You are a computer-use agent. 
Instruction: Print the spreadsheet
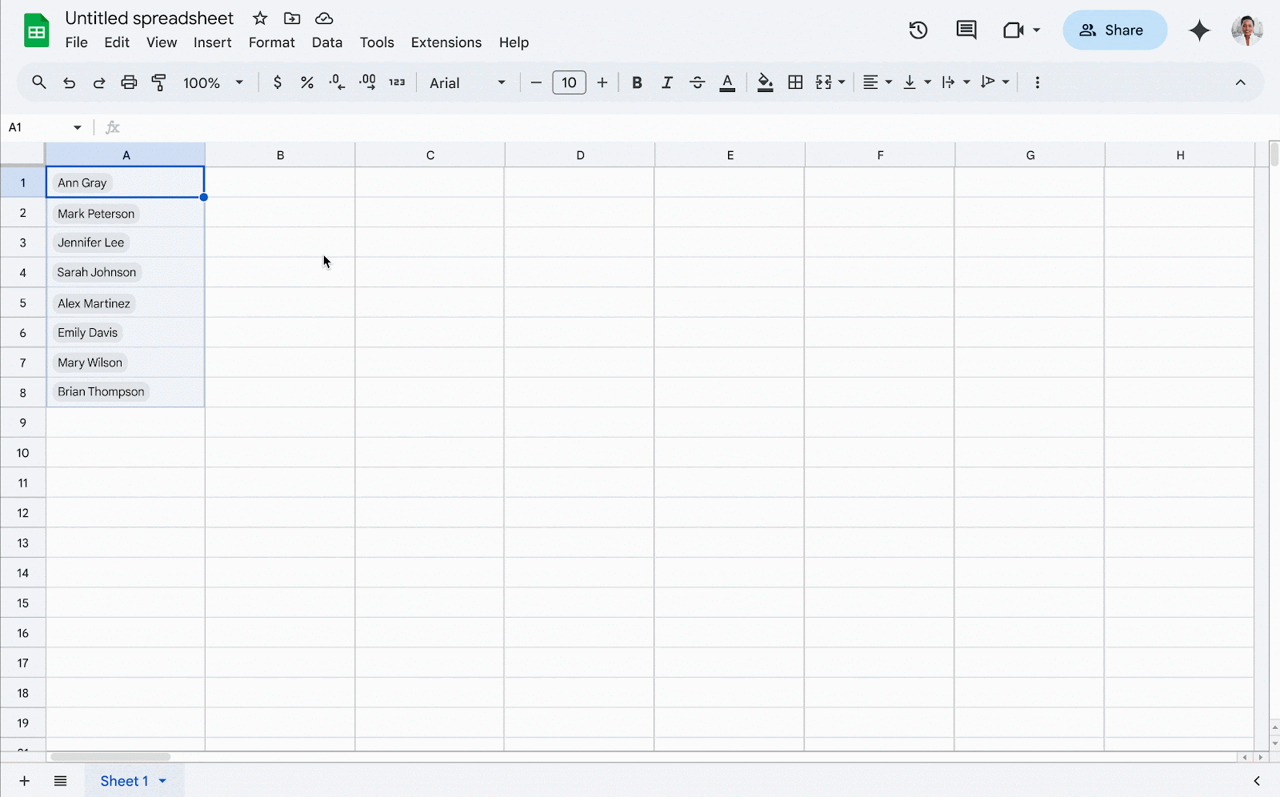pos(129,82)
